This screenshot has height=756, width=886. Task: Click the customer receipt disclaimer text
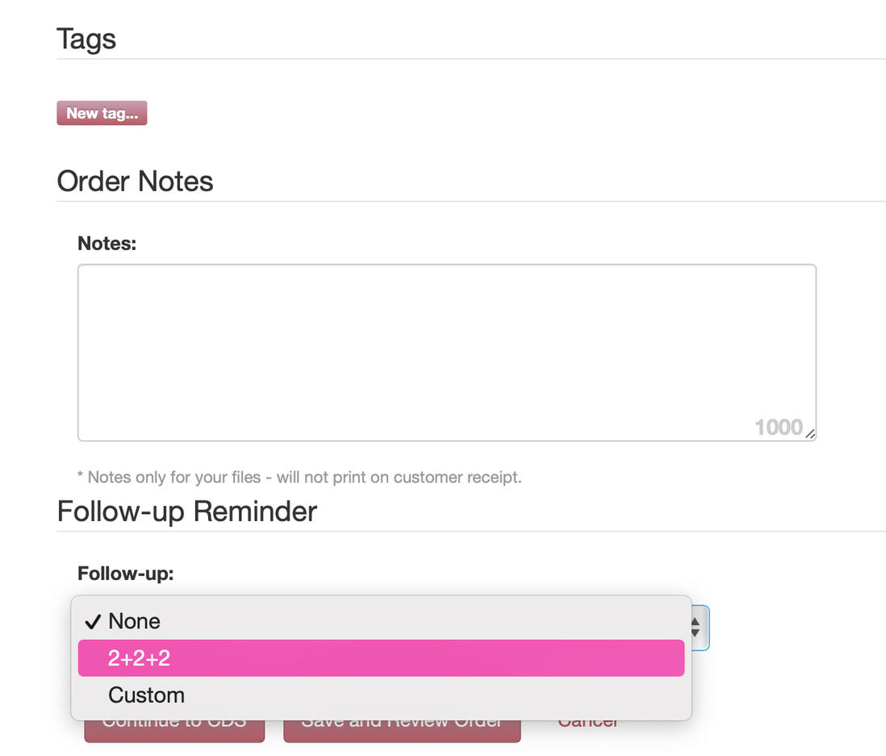[x=299, y=477]
